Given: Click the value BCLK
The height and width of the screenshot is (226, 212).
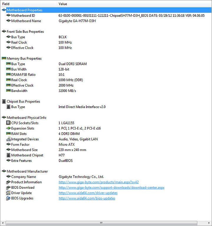Looking at the screenshot, I should coord(62,37).
